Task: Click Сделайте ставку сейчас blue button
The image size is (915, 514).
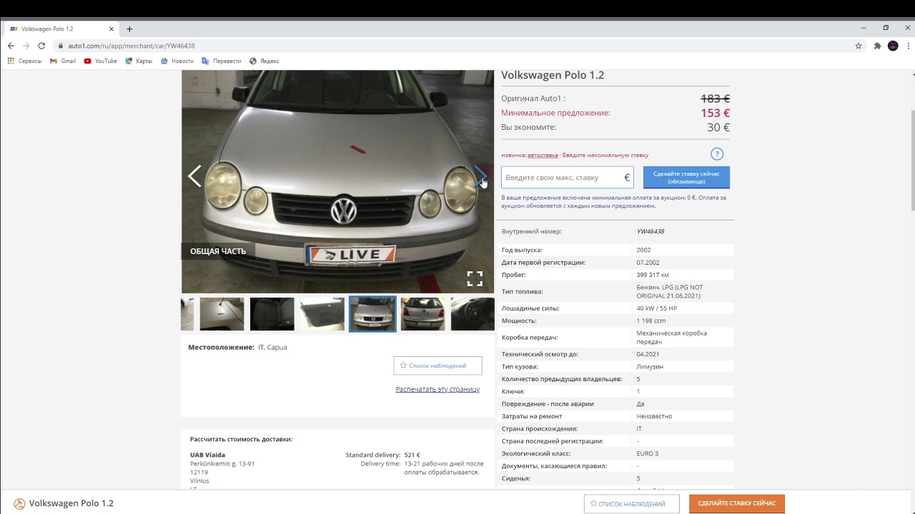Action: point(686,177)
